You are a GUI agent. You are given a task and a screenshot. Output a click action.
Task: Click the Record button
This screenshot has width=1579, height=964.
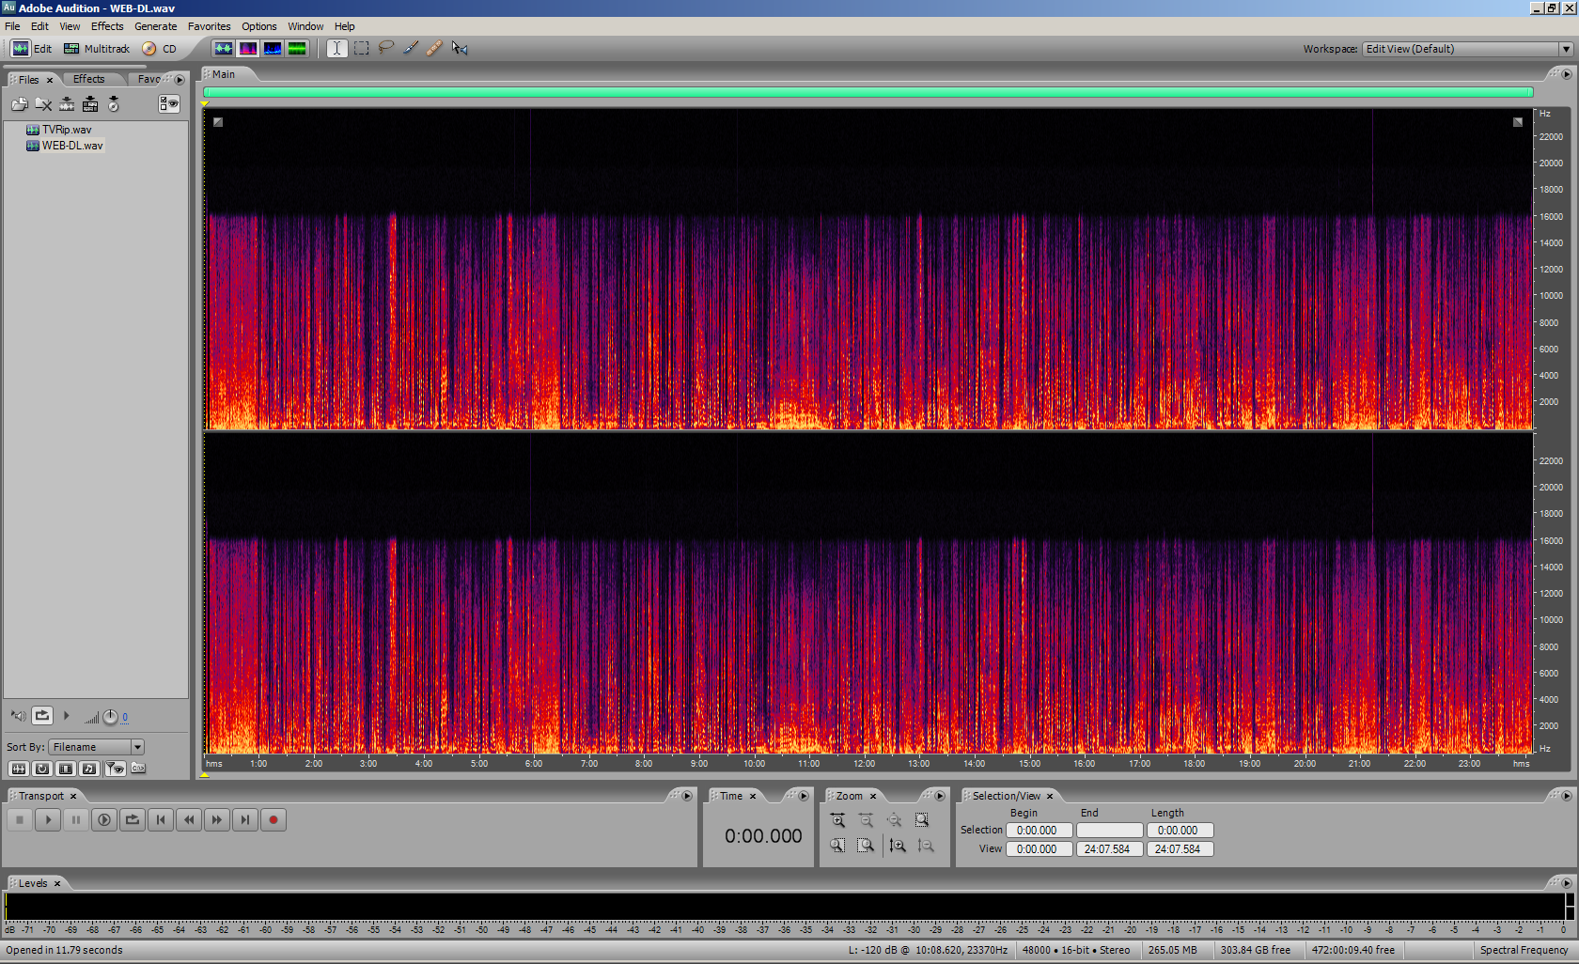[x=274, y=820]
